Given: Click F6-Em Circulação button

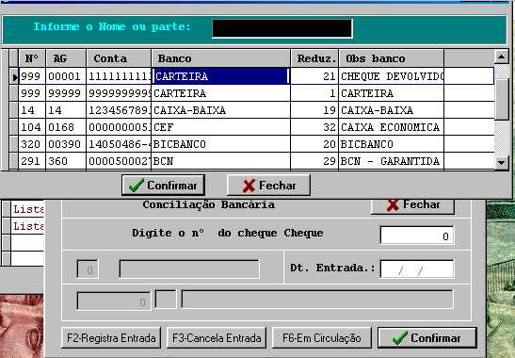Looking at the screenshot, I should (322, 337).
